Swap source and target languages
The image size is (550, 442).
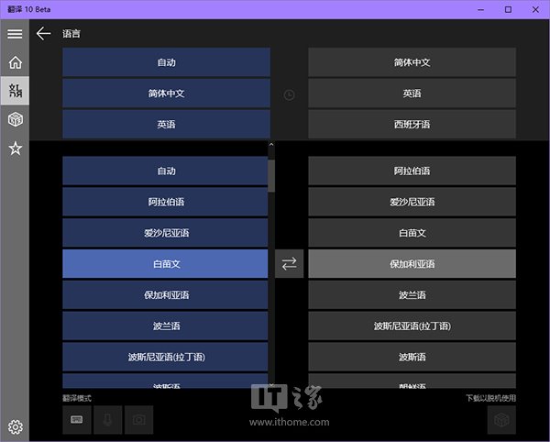point(289,263)
